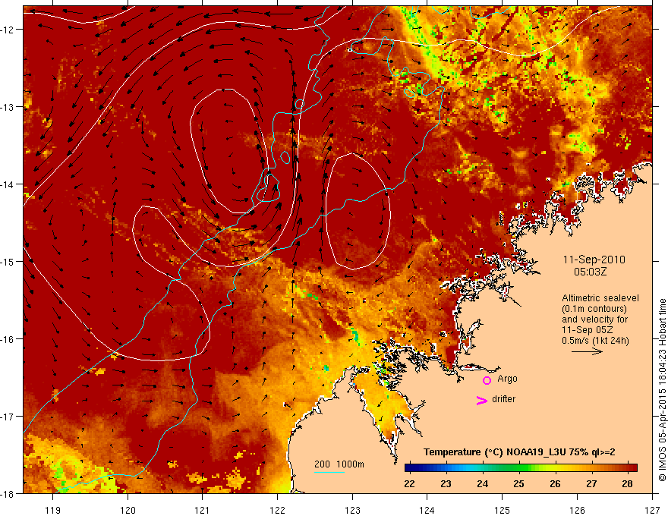Click the 'Altimetric sealevel' caption text
Image resolution: width=668 pixels, height=516 pixels.
click(x=600, y=298)
